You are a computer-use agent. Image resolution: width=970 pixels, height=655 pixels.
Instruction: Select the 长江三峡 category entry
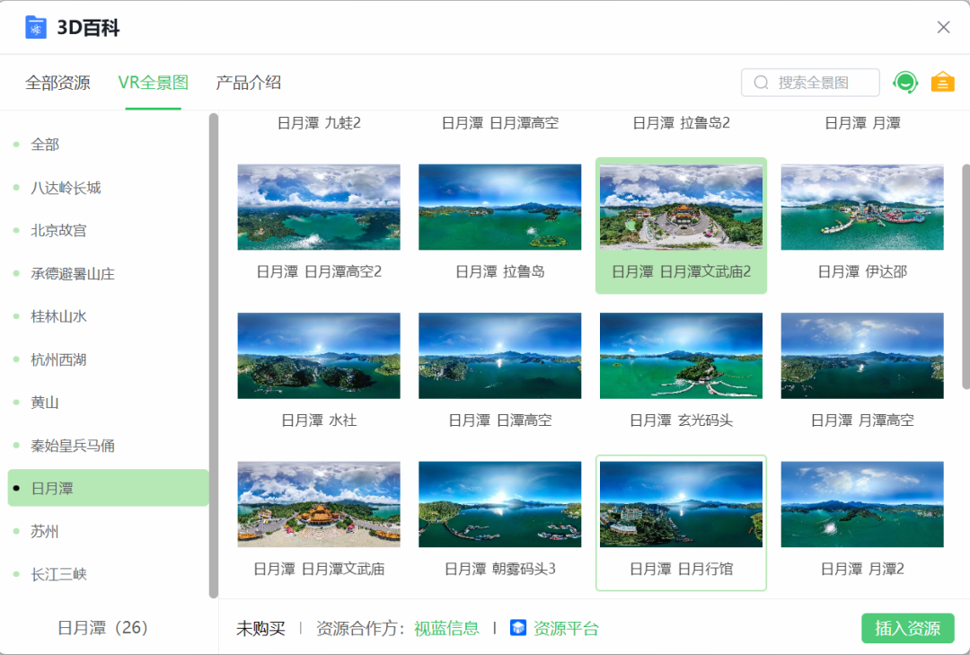click(x=61, y=574)
